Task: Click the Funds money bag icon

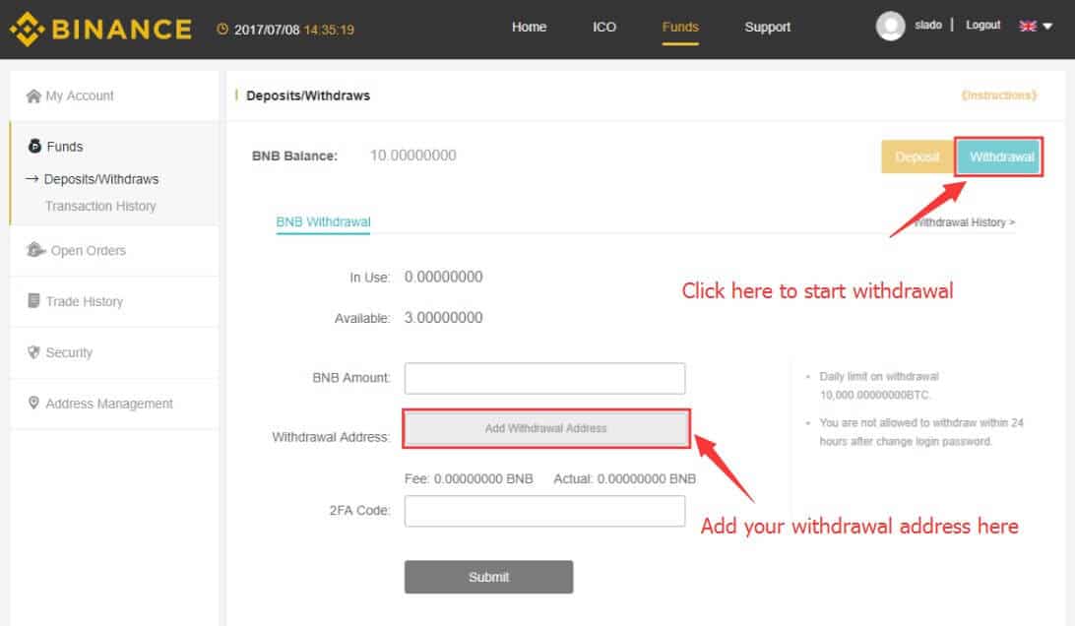Action: 34,146
